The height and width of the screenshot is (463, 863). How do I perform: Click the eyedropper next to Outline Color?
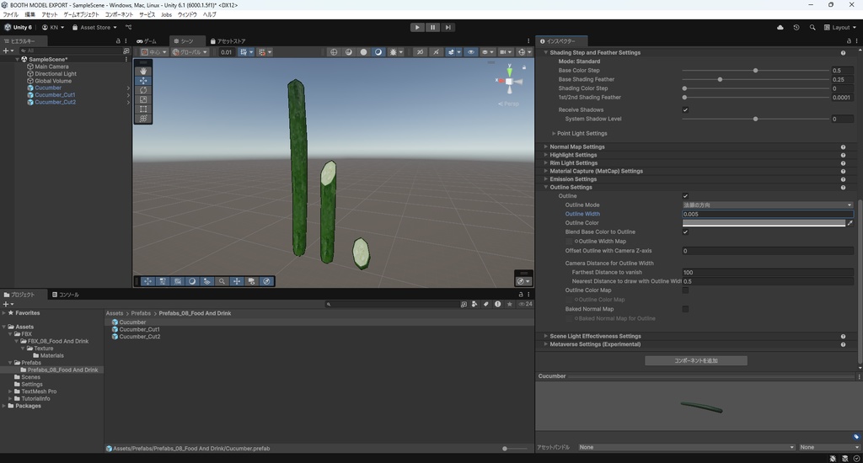(x=850, y=223)
